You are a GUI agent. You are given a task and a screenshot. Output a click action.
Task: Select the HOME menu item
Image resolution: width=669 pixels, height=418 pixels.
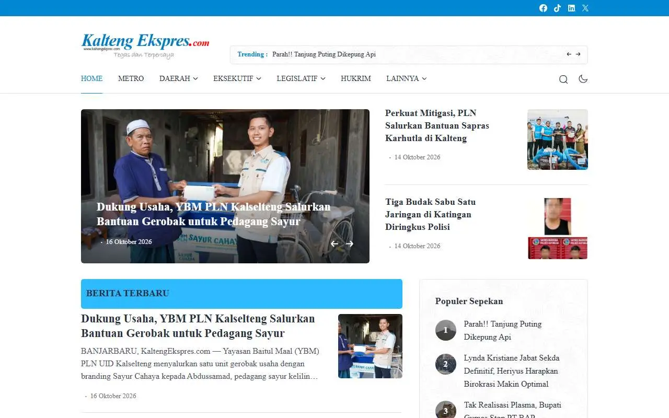[x=91, y=78]
